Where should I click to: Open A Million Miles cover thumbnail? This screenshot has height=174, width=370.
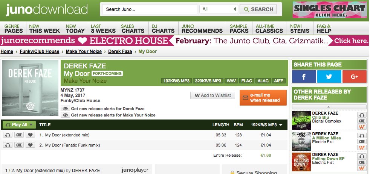point(301,141)
